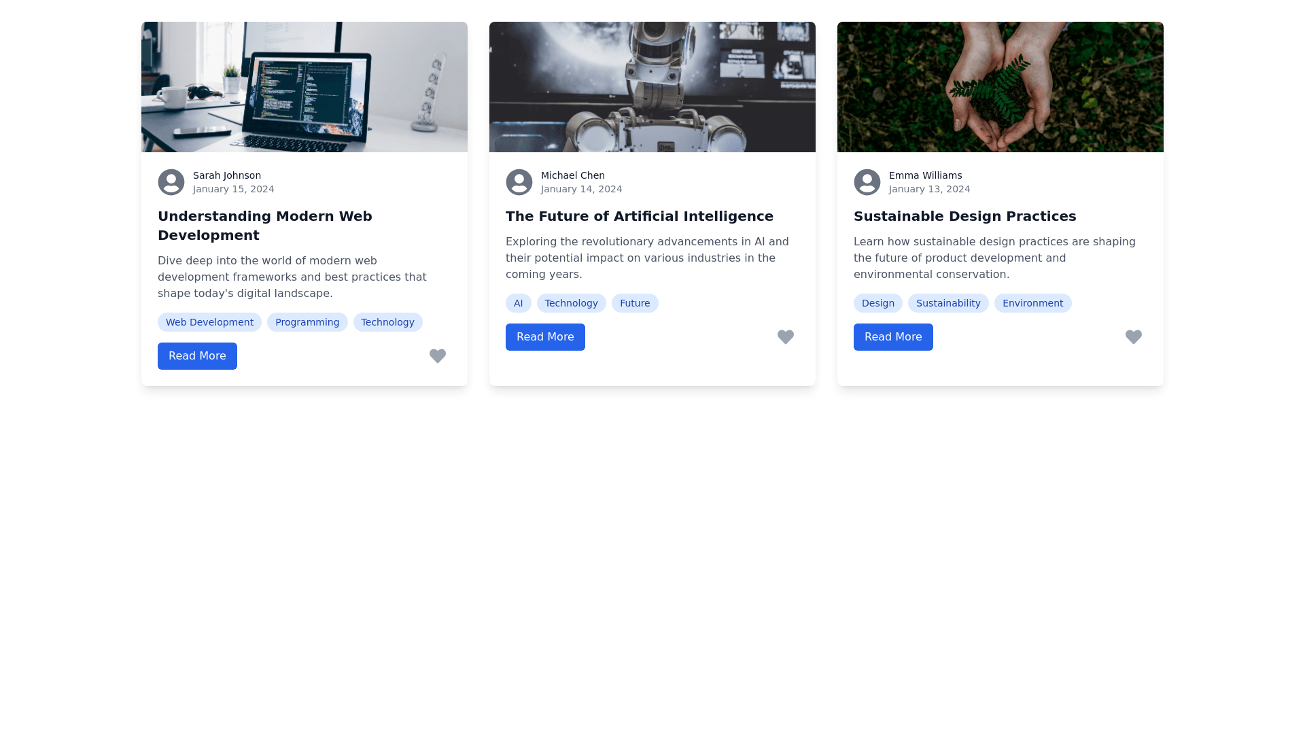
Task: Favorite the Sustainable Design Practices post
Action: [1133, 336]
